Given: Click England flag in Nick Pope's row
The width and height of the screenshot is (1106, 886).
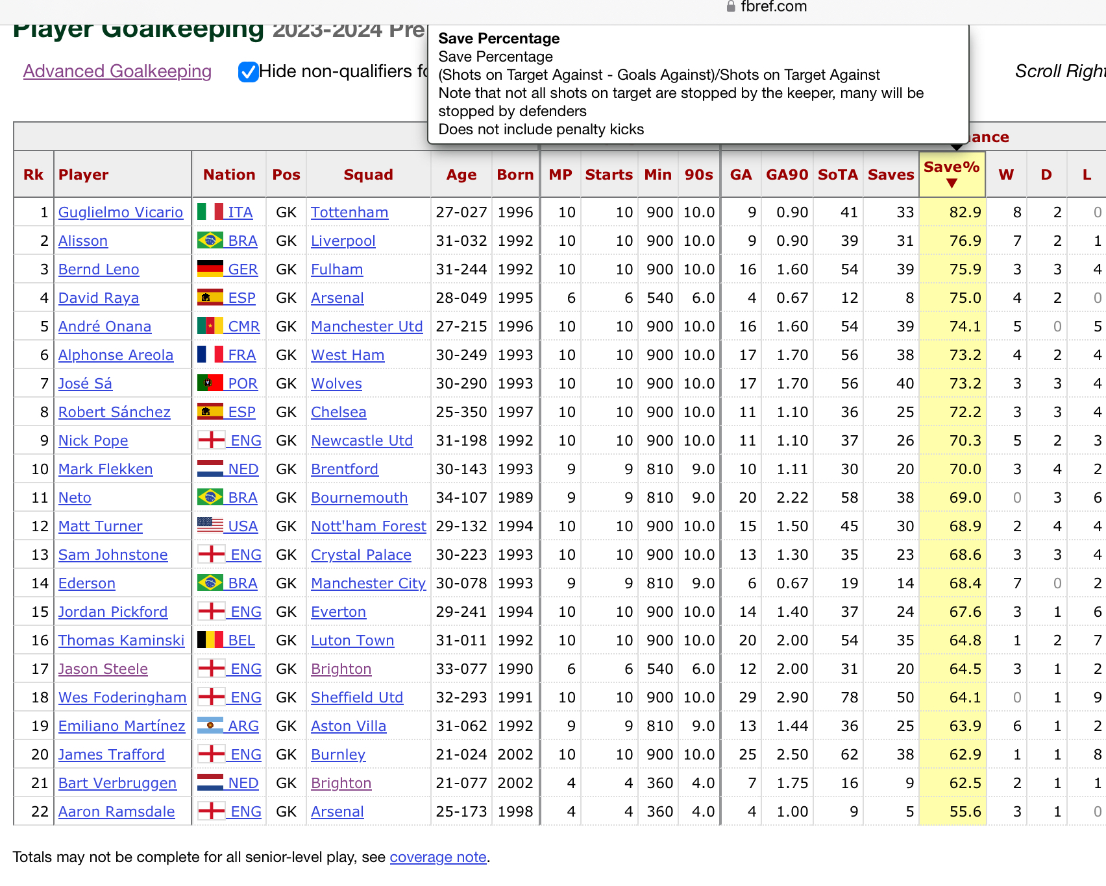Looking at the screenshot, I should [x=212, y=440].
